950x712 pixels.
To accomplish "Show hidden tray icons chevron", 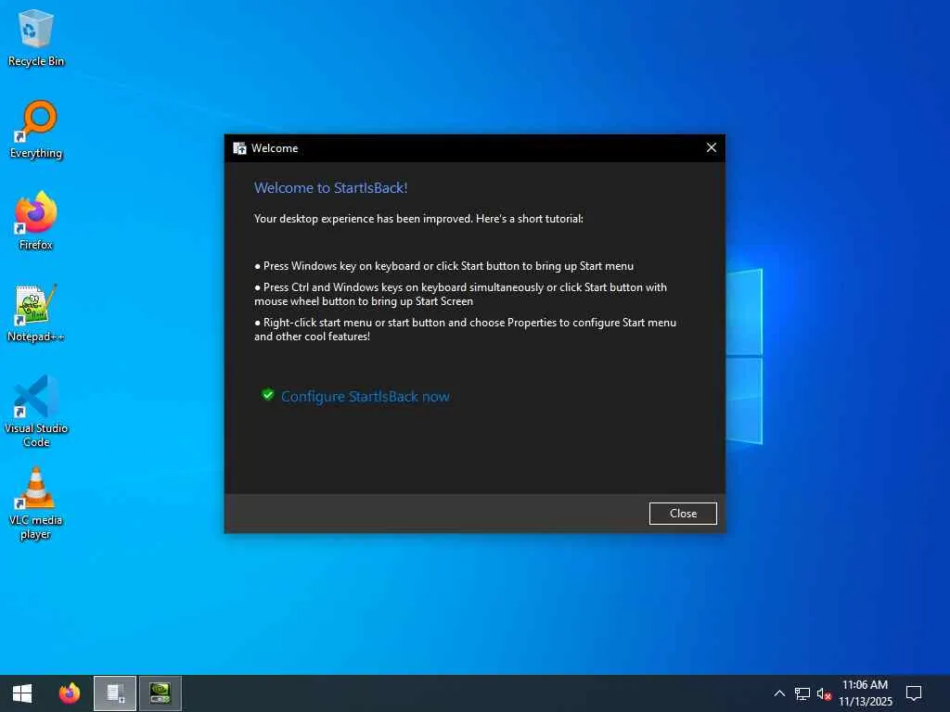I will (x=779, y=693).
